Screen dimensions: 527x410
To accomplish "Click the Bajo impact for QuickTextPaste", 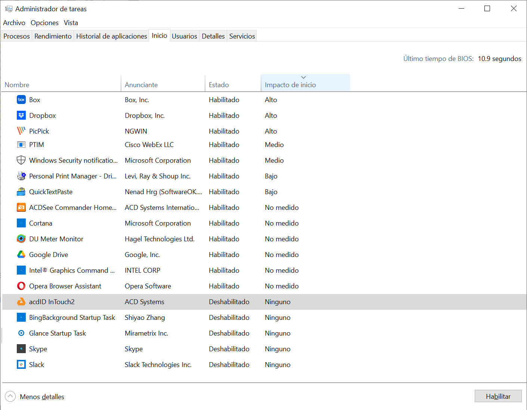I will (271, 192).
